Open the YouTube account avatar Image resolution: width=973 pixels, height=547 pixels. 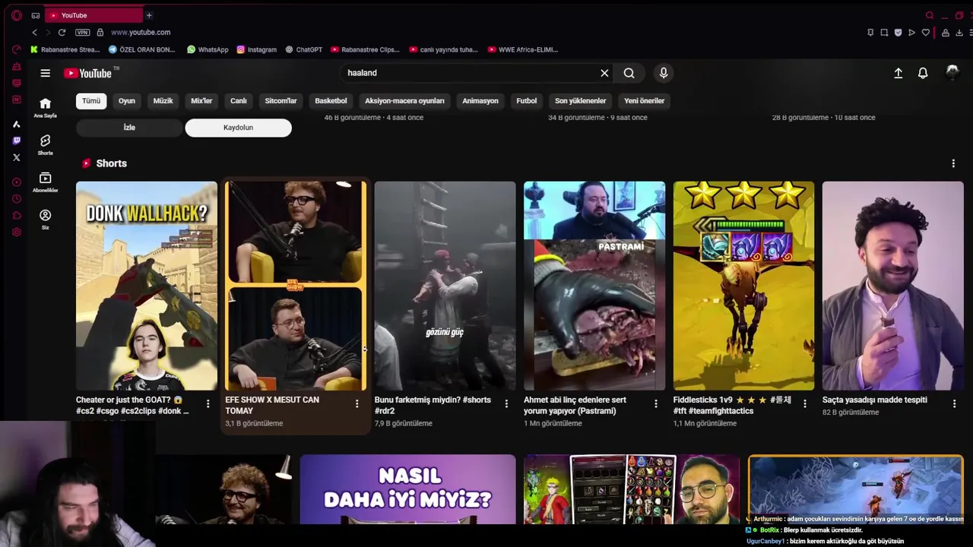pyautogui.click(x=952, y=73)
